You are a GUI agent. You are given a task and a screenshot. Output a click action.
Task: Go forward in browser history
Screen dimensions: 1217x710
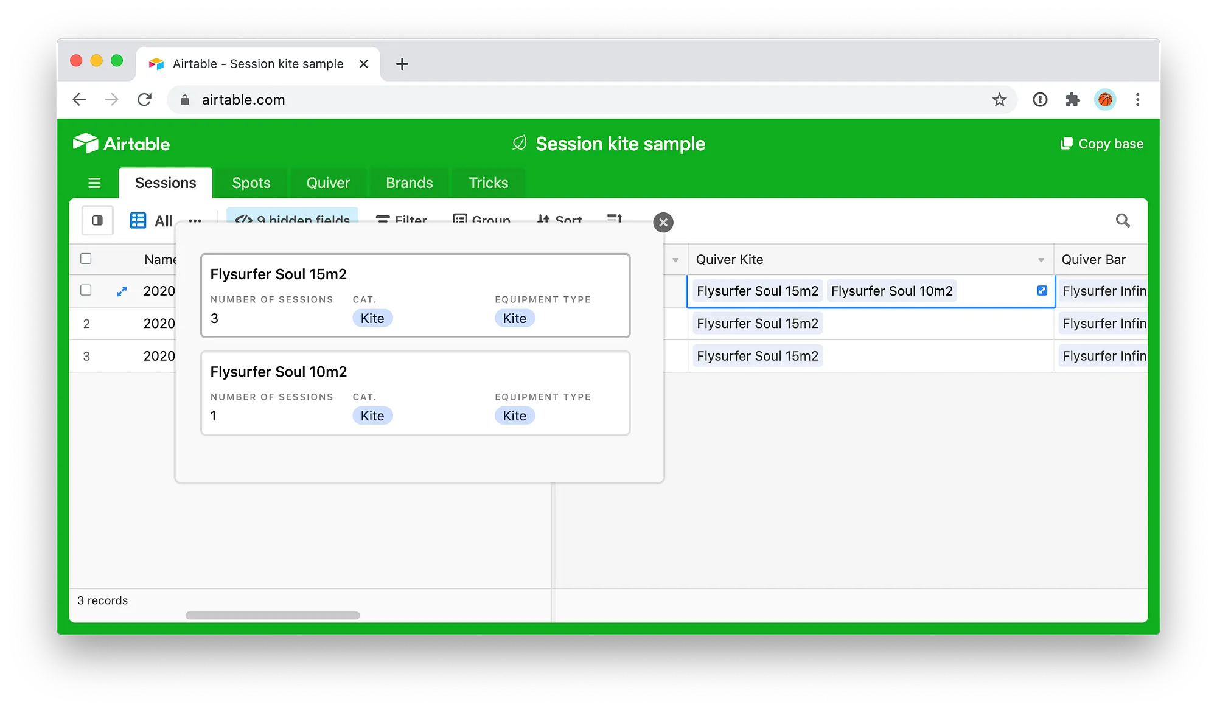click(112, 100)
